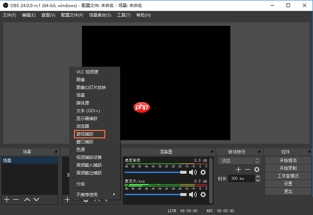Open 设置 settings from the controls dock

pyautogui.click(x=288, y=183)
